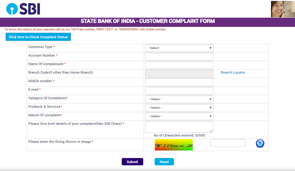The width and height of the screenshot is (295, 171).
Task: Focus the Account Number field
Action: [x=179, y=57]
